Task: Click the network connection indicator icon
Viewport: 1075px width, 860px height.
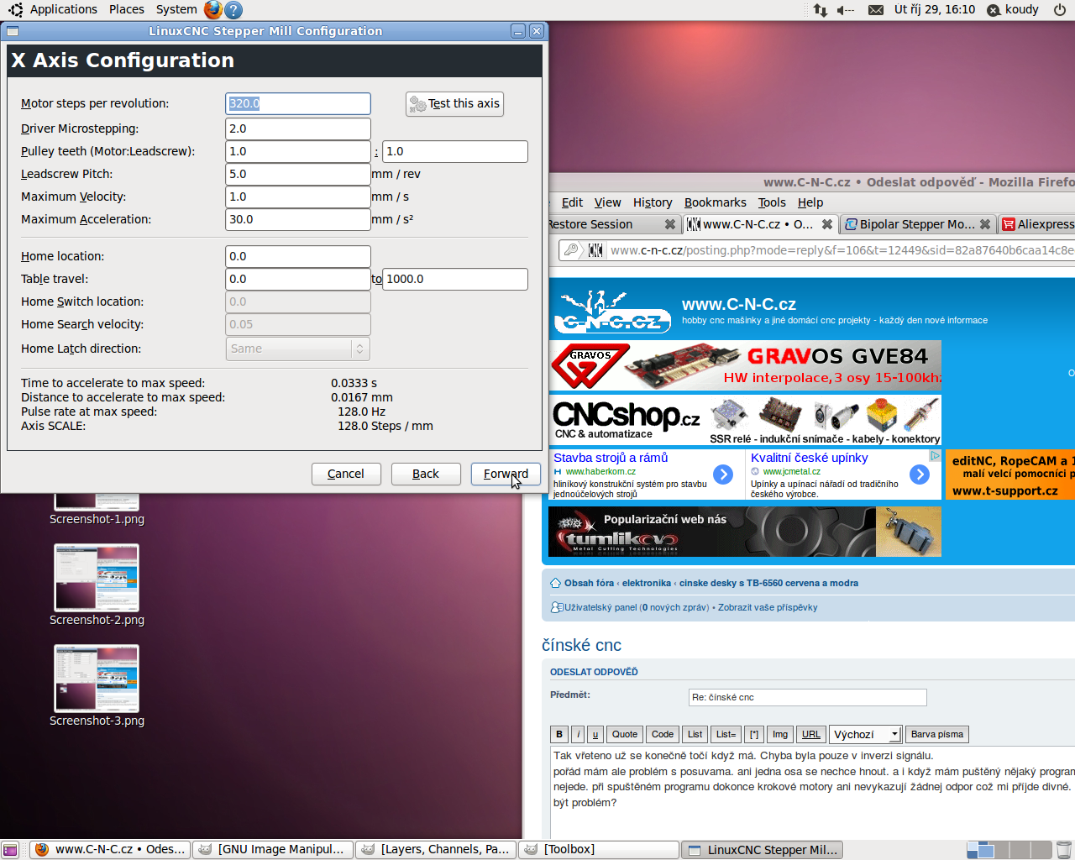Action: click(820, 10)
